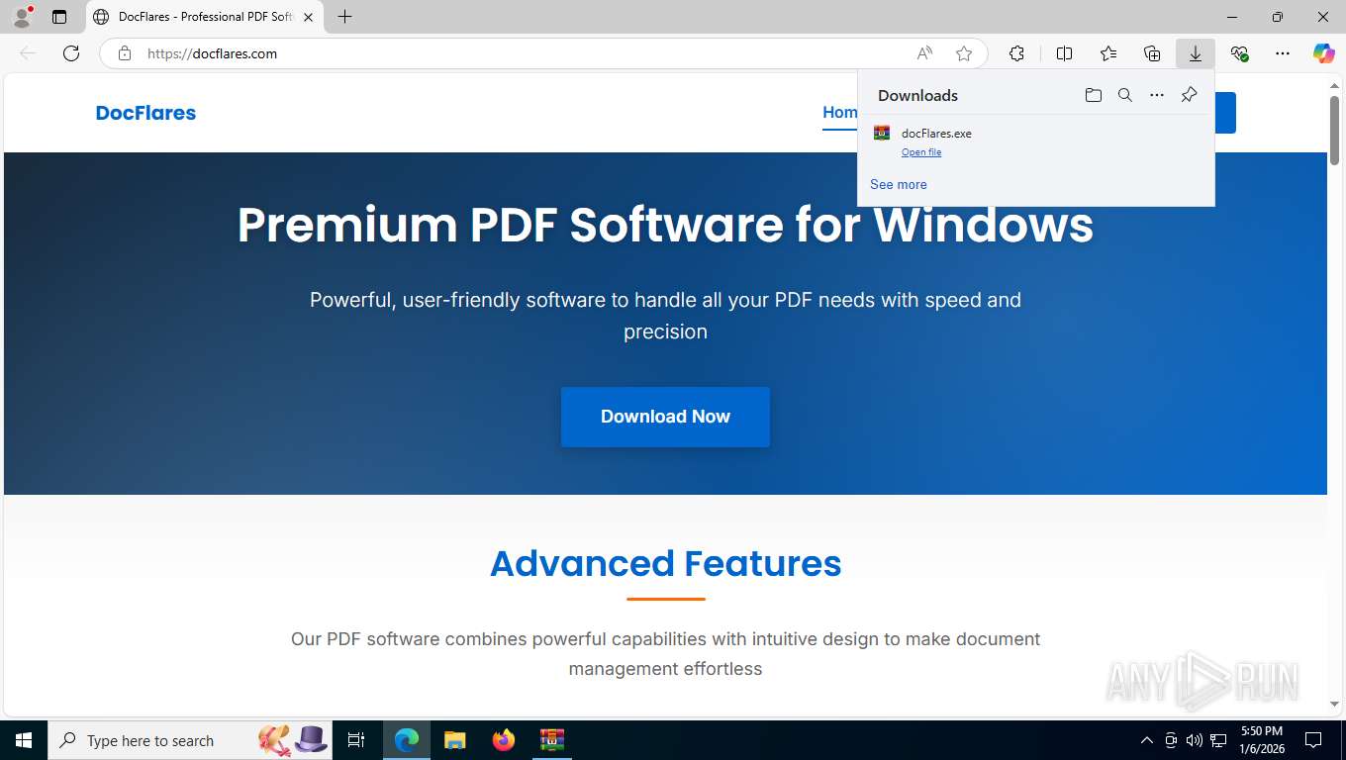Click the volume speaker tray icon

pyautogui.click(x=1195, y=740)
